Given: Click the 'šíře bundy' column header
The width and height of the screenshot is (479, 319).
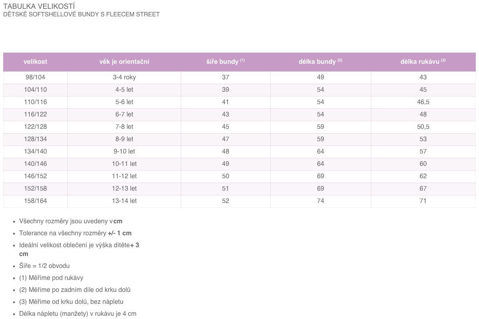Looking at the screenshot, I should tap(226, 62).
